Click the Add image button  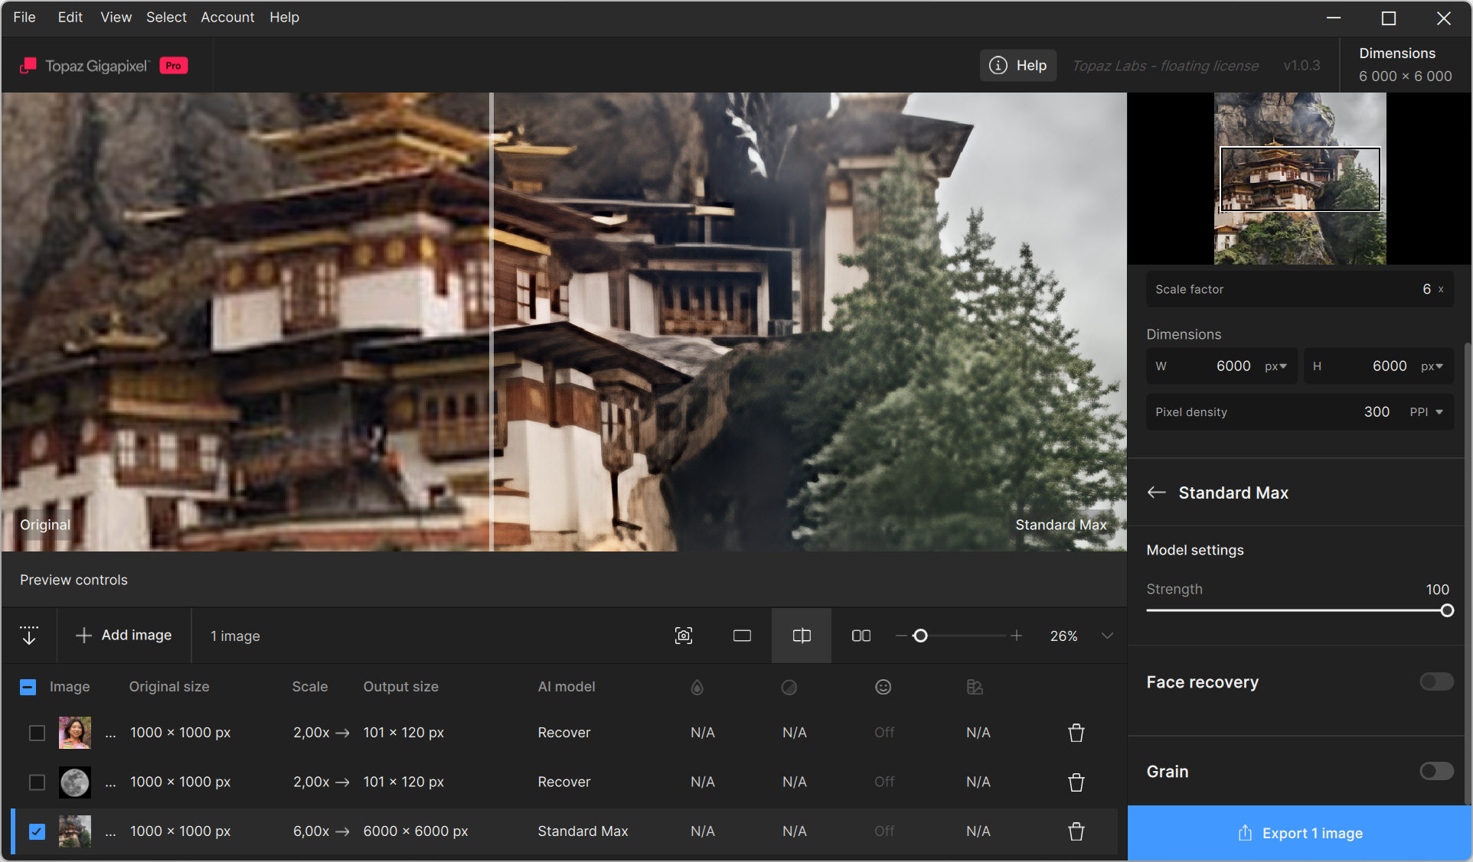pyautogui.click(x=124, y=636)
